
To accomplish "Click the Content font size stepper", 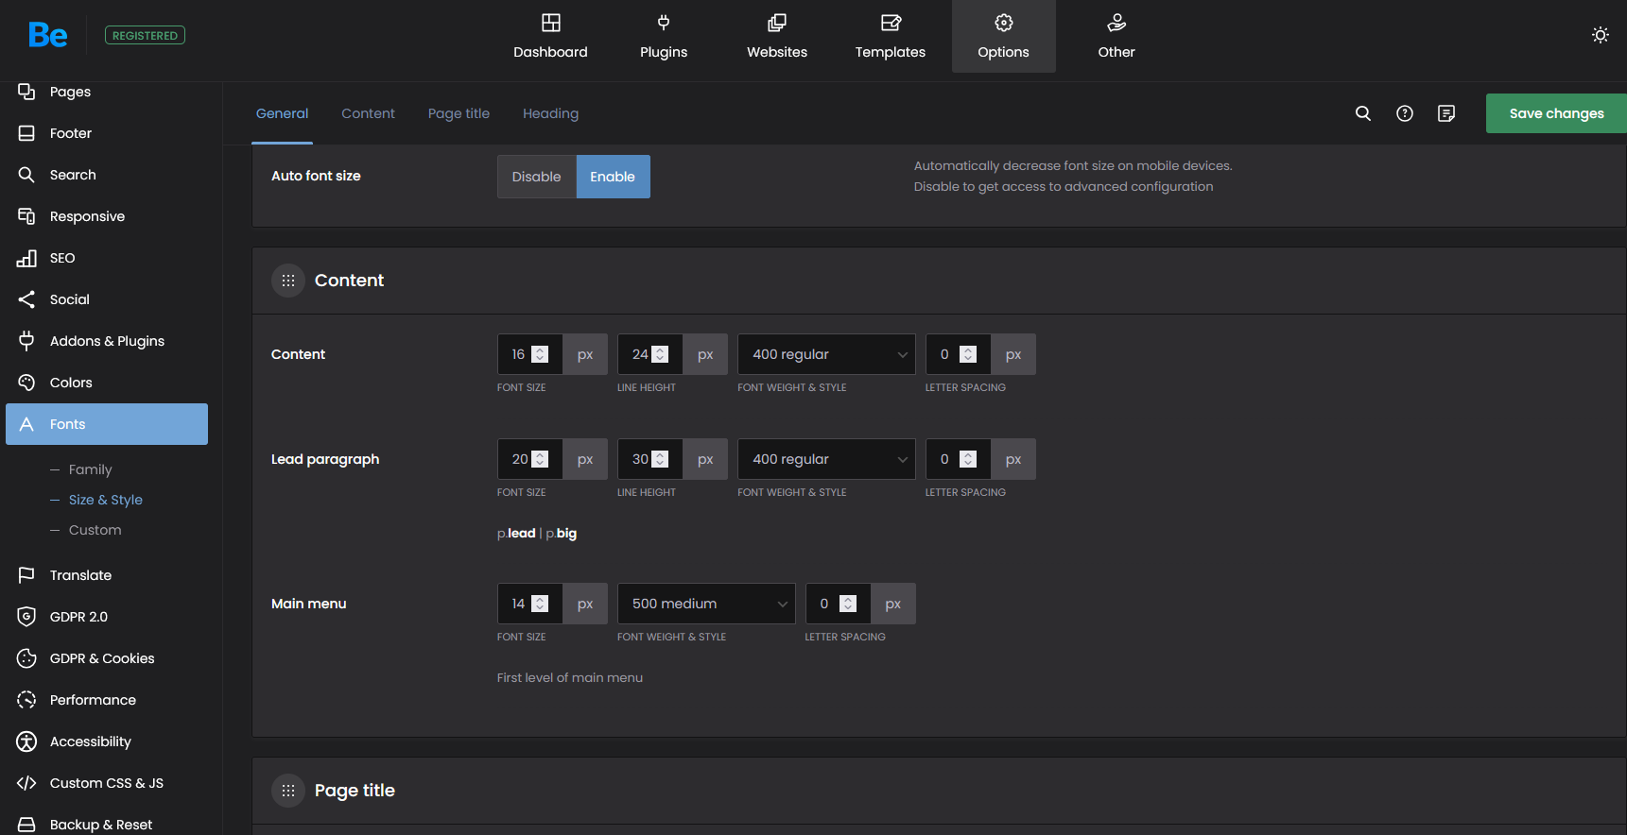I will (x=540, y=354).
